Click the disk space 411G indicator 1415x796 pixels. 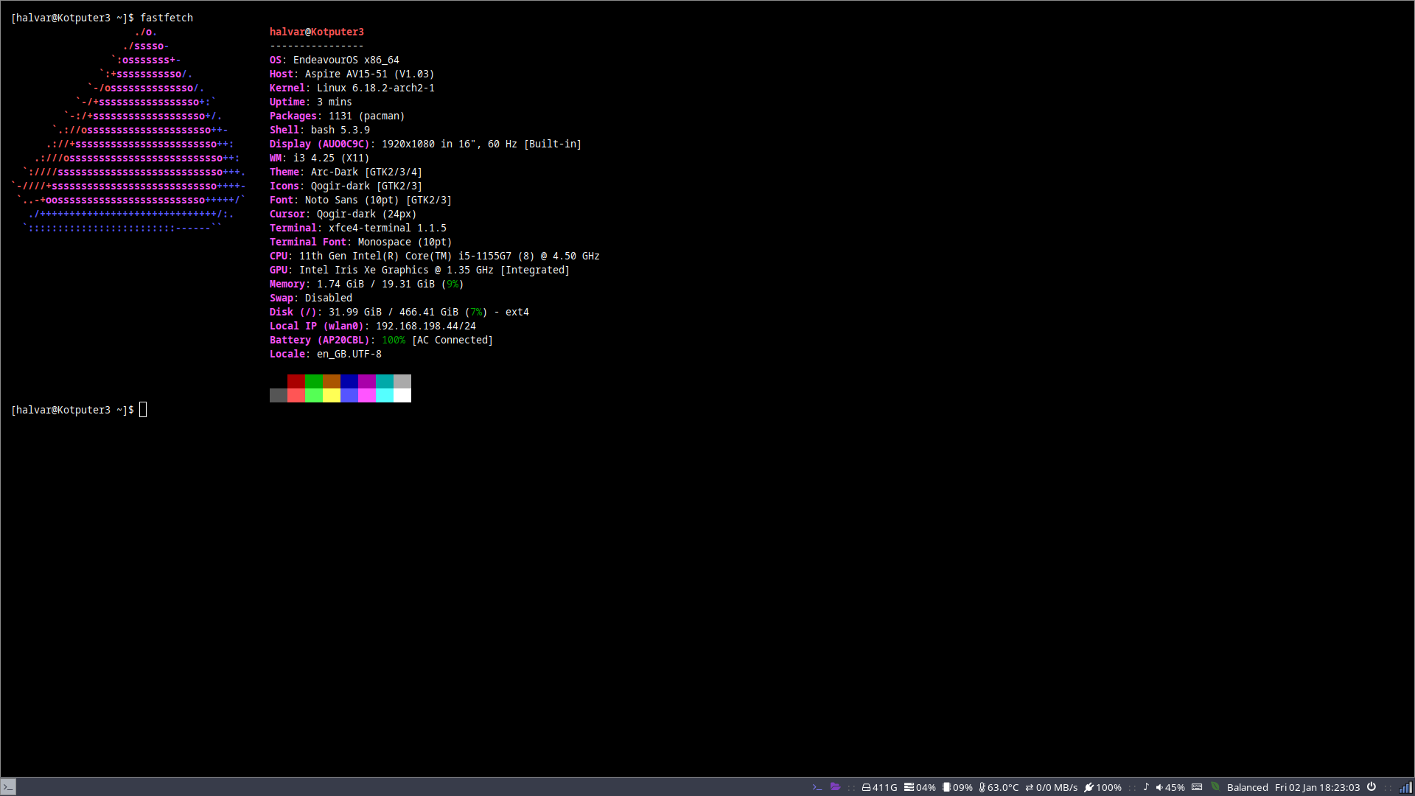(x=880, y=787)
